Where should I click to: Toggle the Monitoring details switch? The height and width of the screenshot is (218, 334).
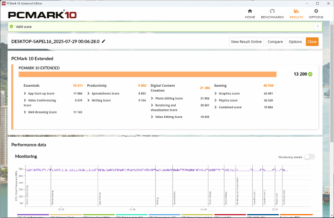[309, 157]
